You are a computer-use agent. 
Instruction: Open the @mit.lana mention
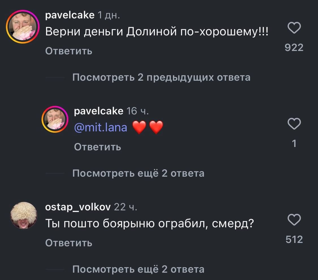[100, 128]
